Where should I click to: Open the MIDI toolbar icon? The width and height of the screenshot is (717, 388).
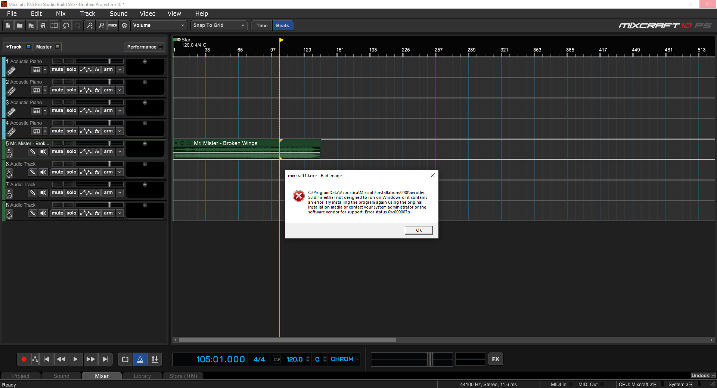[x=113, y=25]
